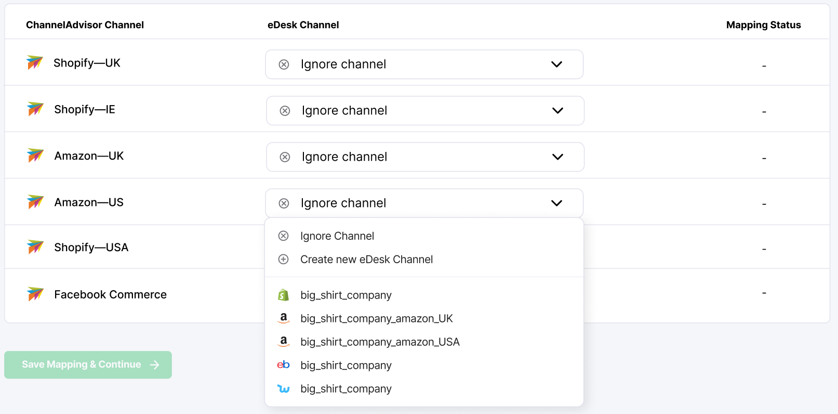Open the eDesk Channel dropdown for Shopify—UK

click(424, 64)
